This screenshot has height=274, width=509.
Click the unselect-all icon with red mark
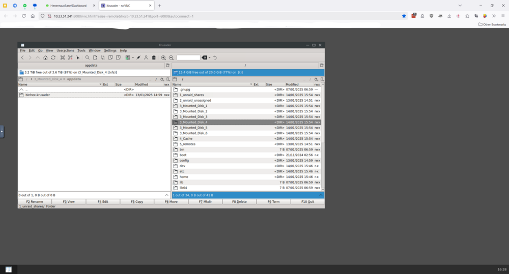[x=70, y=58]
